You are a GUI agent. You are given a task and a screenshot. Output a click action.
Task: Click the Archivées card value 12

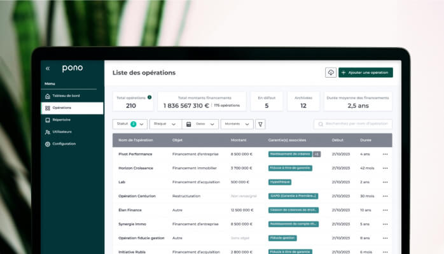(303, 106)
